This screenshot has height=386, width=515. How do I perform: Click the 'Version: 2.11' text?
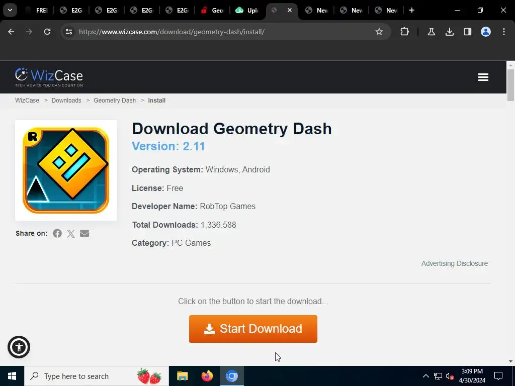(168, 146)
